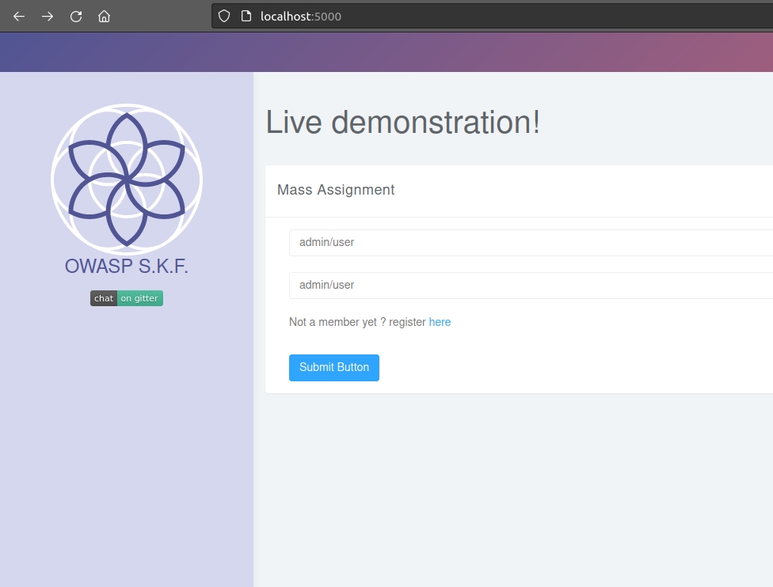The height and width of the screenshot is (587, 773).
Task: Click the "Not a member yet ?" text
Action: coord(333,322)
